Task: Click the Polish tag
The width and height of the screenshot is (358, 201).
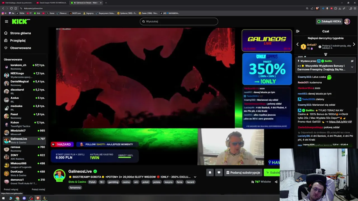Action: (92, 182)
